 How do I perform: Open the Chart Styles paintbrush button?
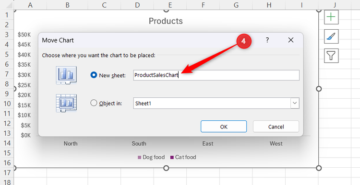coord(331,36)
